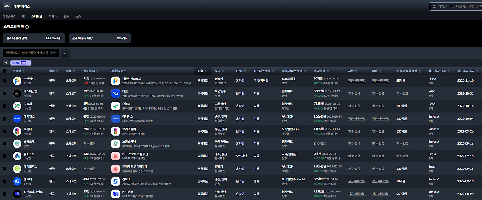Switch to the 펀드 tab

point(66,17)
